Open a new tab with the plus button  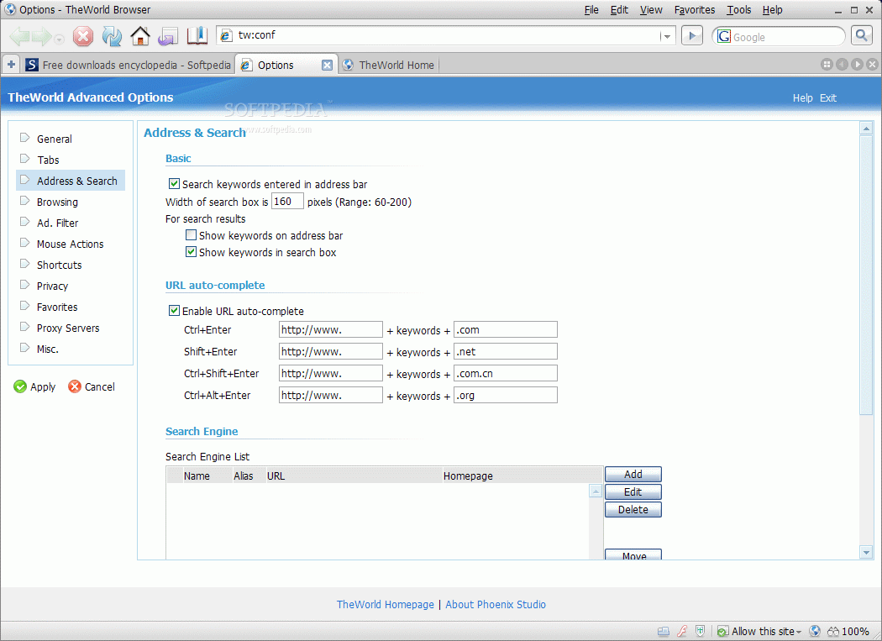pyautogui.click(x=11, y=65)
